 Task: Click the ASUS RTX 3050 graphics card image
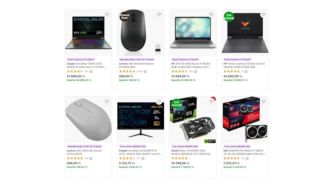point(193,120)
